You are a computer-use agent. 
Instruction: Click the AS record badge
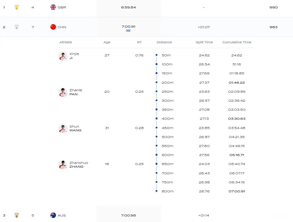pos(128,31)
